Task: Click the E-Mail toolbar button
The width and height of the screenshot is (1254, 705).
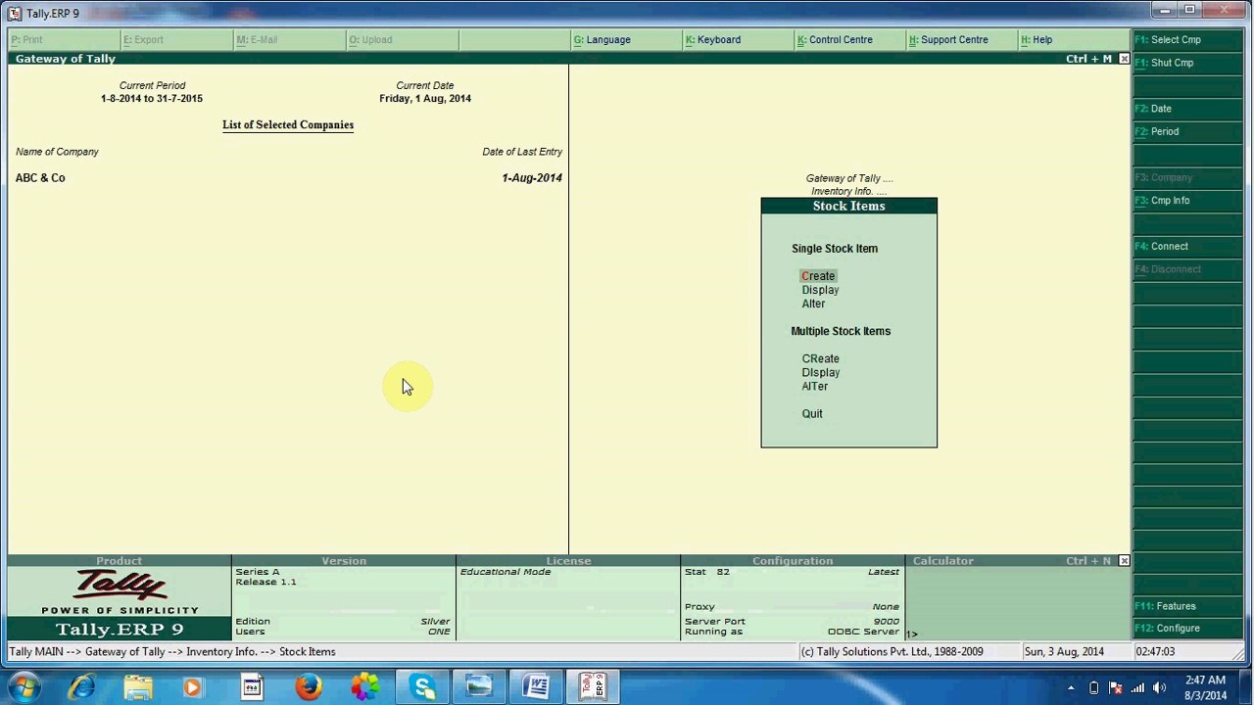Action: click(289, 40)
